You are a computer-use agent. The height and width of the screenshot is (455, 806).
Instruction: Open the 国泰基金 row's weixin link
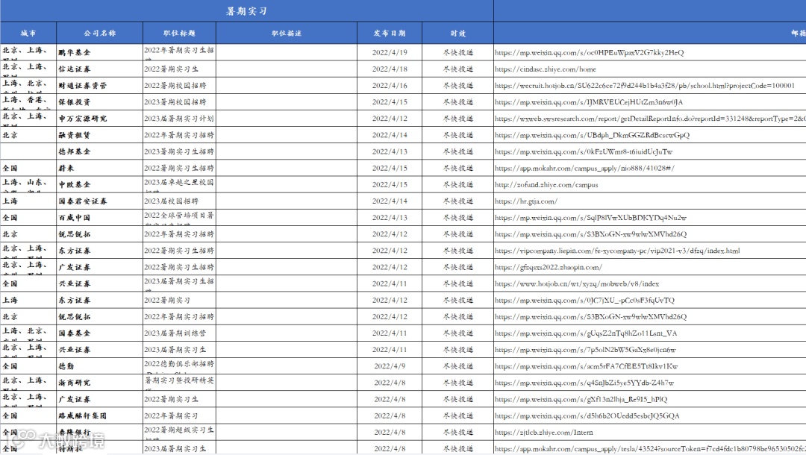tap(586, 333)
